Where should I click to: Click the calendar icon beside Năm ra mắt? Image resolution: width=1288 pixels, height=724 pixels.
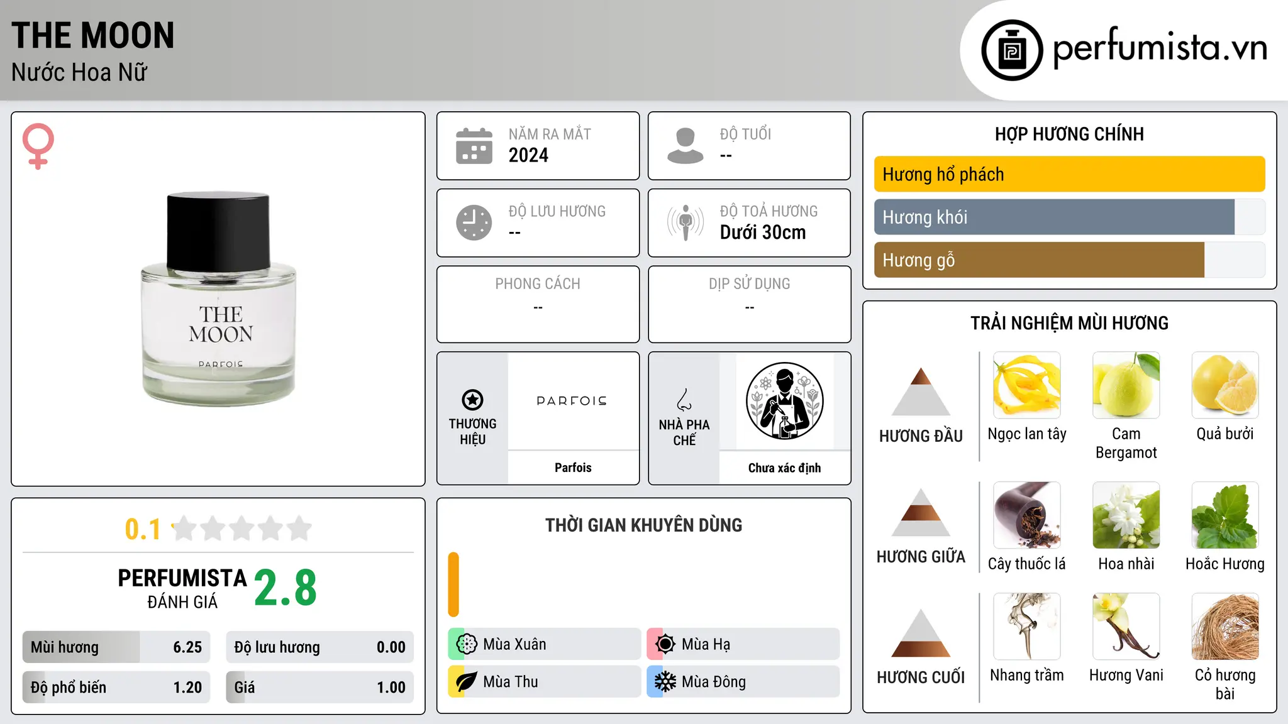(x=474, y=146)
